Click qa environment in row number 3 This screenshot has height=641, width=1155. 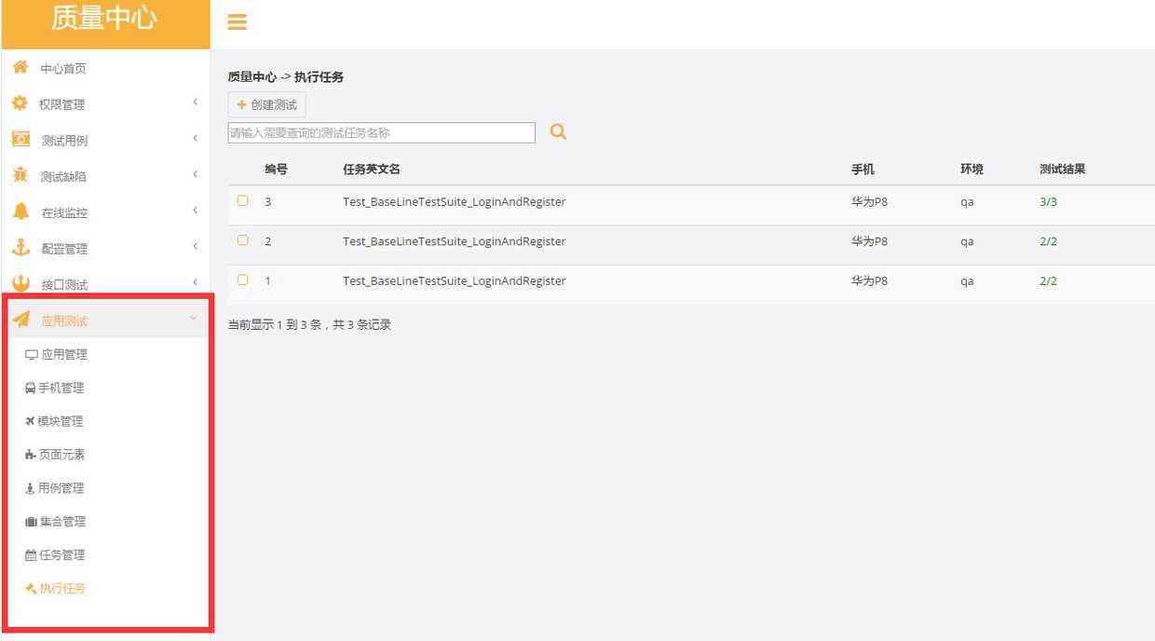[967, 202]
